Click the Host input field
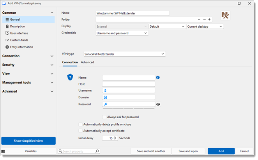Screen dimensions: 258x160 click(x=129, y=84)
